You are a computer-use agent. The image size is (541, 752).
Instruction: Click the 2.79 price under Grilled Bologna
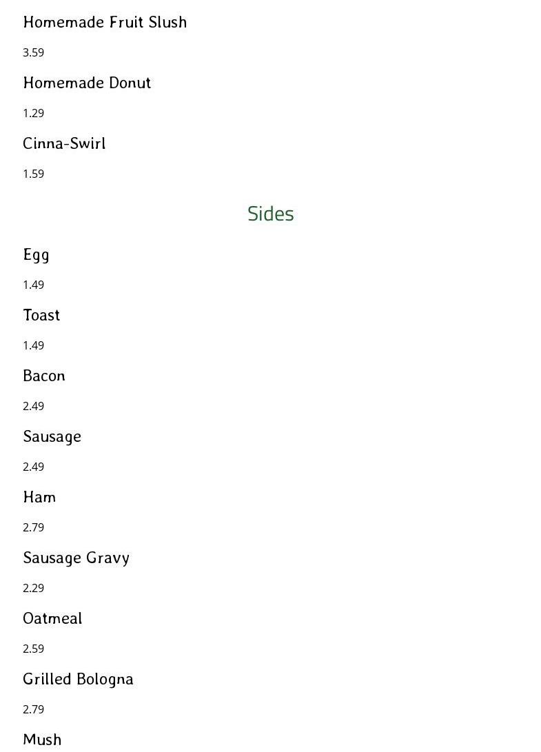coord(33,709)
